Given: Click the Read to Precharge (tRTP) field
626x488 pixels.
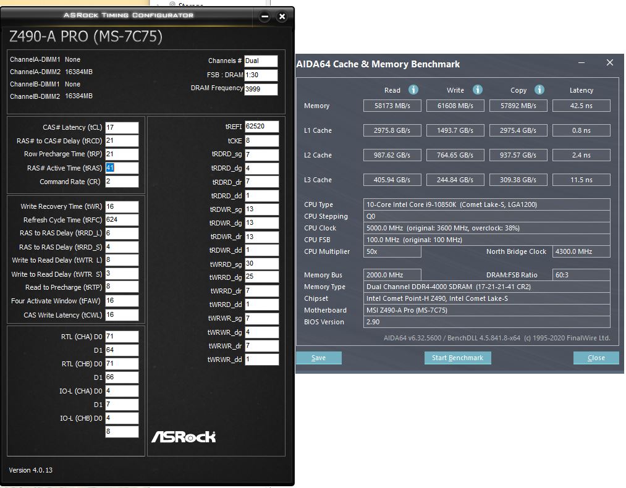Looking at the screenshot, I should 122,287.
